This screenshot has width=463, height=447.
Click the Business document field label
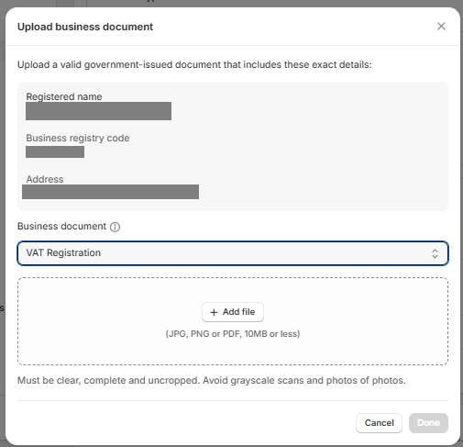61,226
